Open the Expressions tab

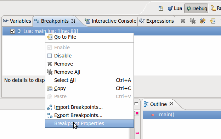157,21
